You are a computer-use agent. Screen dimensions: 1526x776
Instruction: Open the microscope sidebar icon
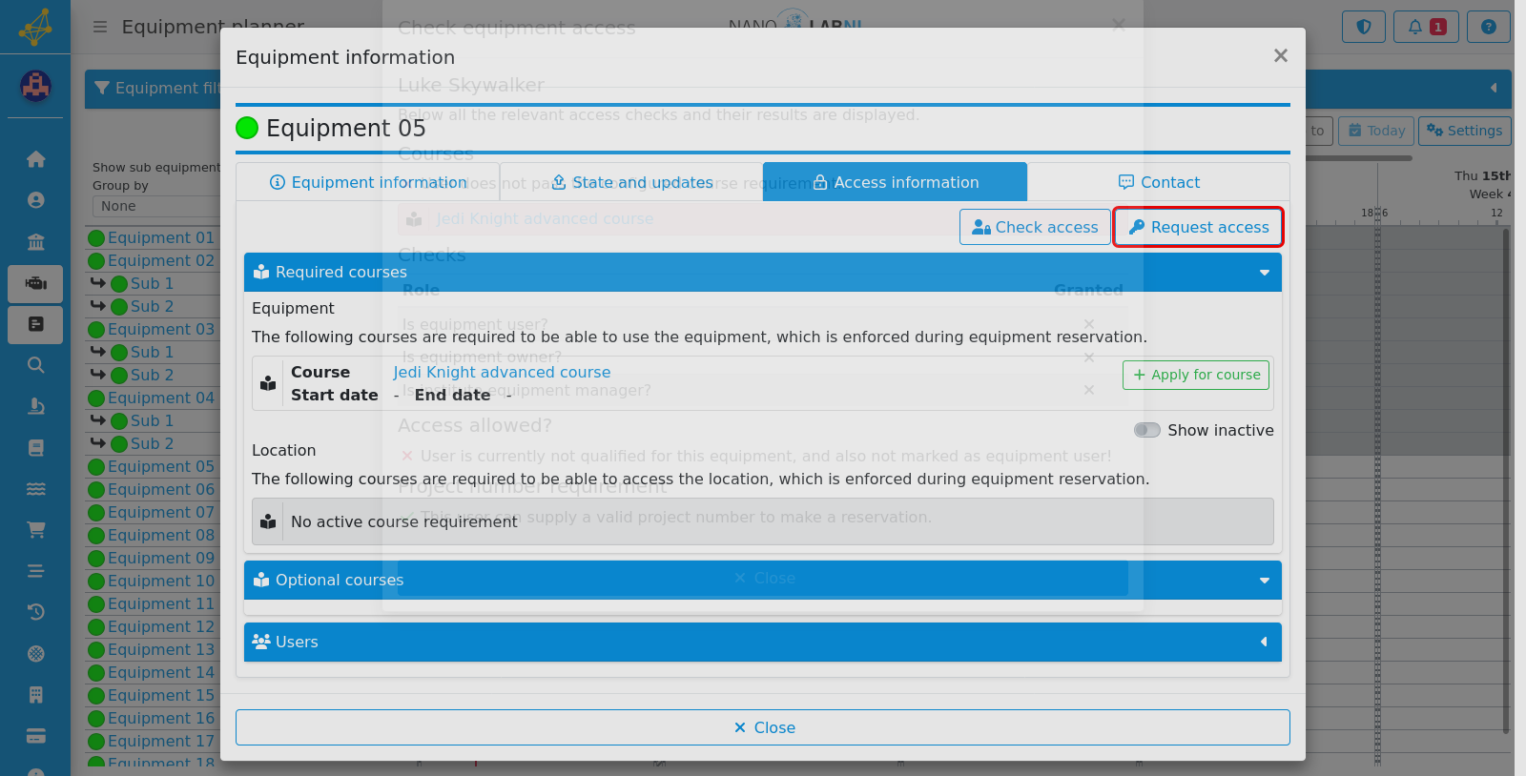tap(35, 406)
